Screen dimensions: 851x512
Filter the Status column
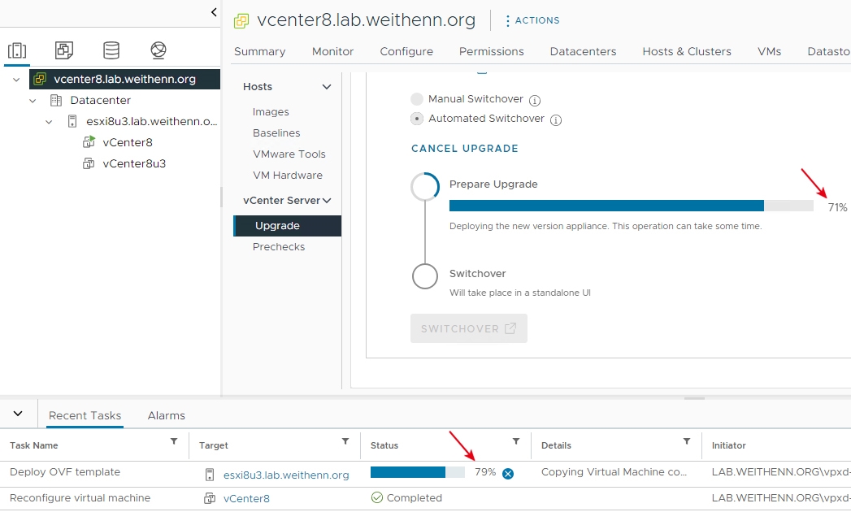(516, 441)
